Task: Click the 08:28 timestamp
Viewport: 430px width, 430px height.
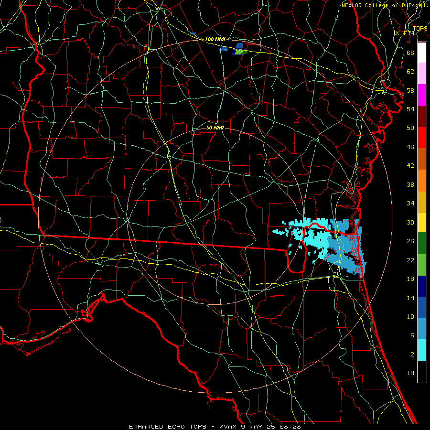Action: click(290, 427)
